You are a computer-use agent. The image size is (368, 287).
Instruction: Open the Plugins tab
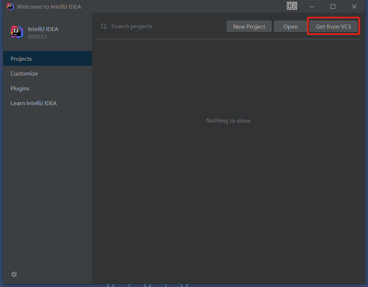click(x=48, y=89)
